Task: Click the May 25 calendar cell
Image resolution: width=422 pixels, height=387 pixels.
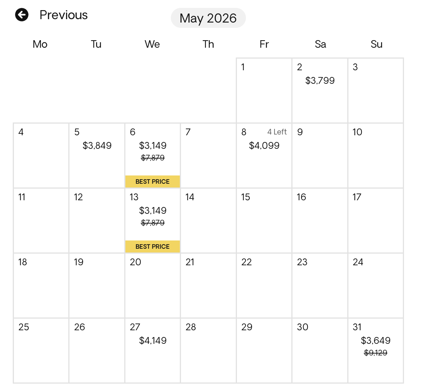Action: 41,351
